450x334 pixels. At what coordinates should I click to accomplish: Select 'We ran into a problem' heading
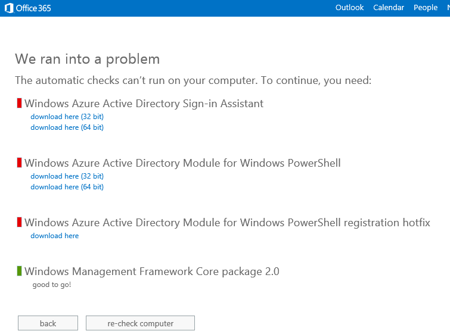pos(87,60)
